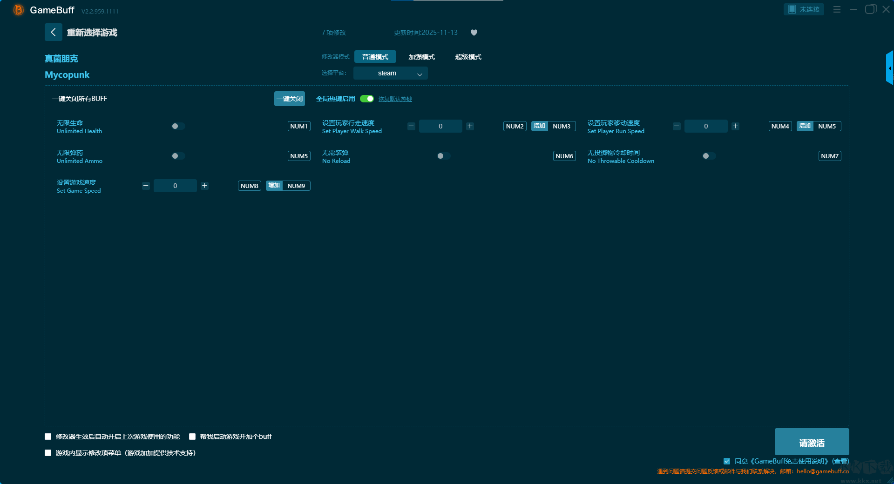Open the steam platform dropdown

click(x=390, y=73)
